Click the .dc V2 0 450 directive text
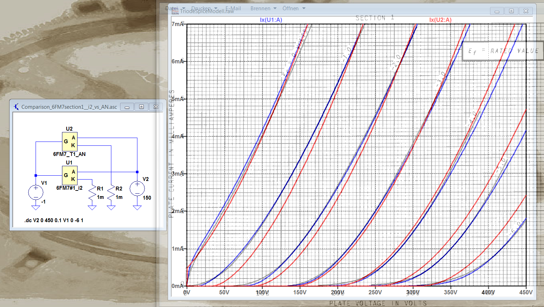The width and height of the screenshot is (544, 307). [x=54, y=220]
